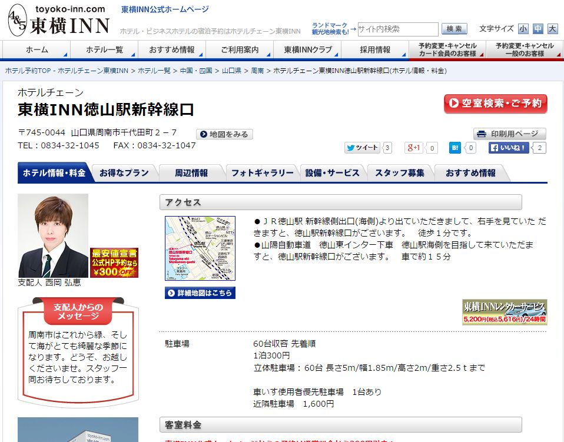
Task: Switch to the お得なプラン tab
Action: pos(124,173)
